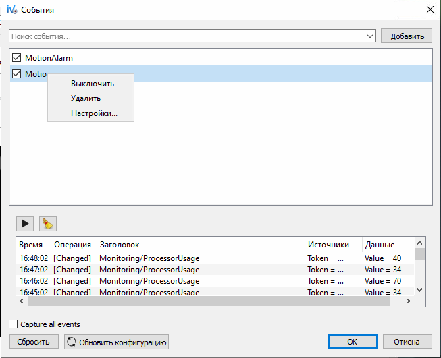Screen dimensions: 441x358
Task: Click the refresh icon in Обновить конфигурацию
Action: (72, 342)
